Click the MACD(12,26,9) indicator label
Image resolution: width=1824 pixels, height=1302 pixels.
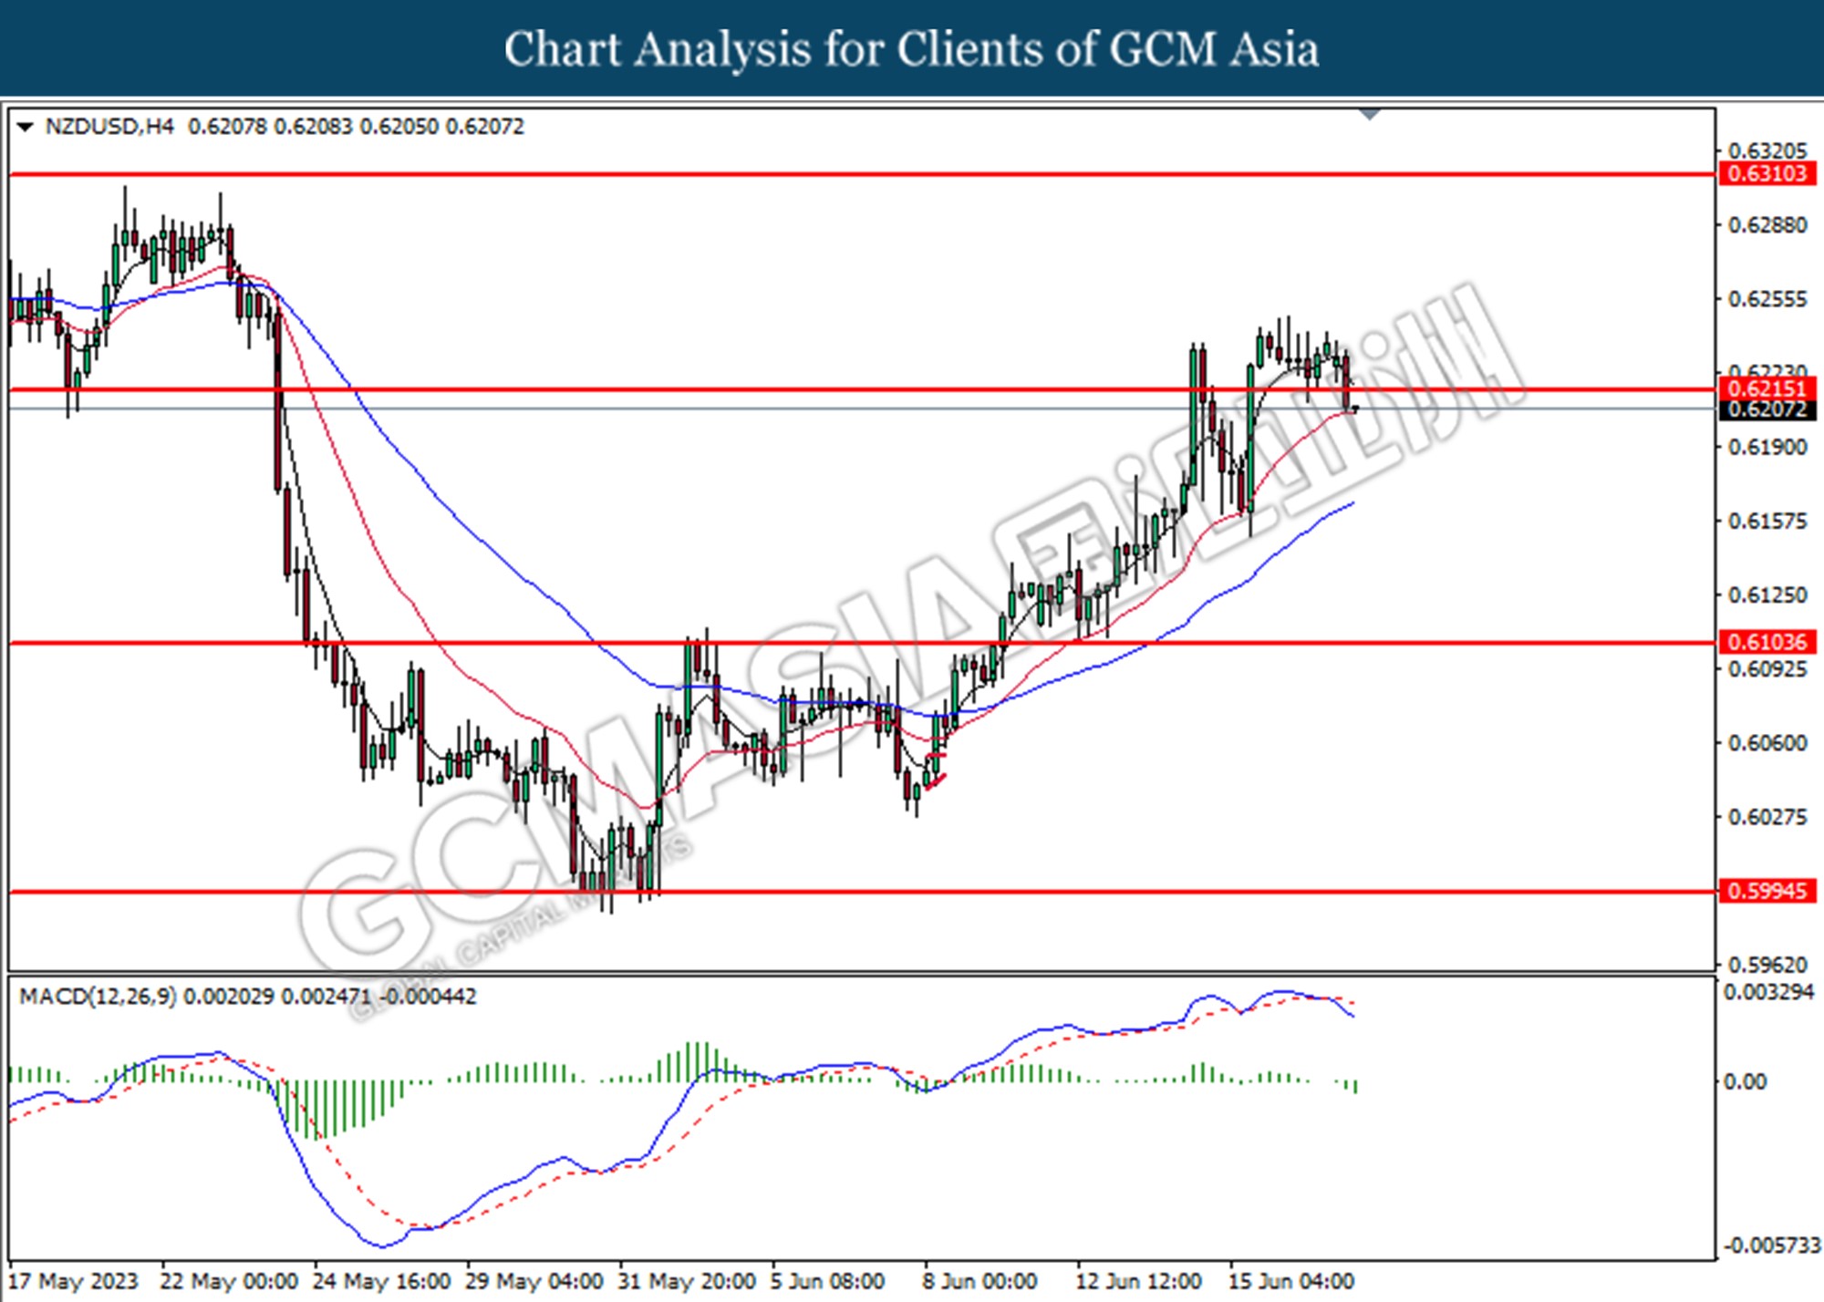click(98, 996)
